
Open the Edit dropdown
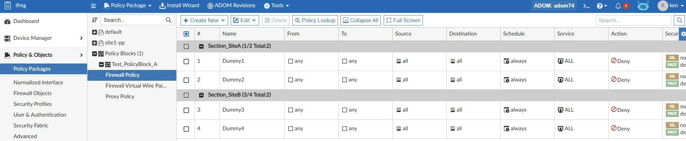click(x=245, y=20)
